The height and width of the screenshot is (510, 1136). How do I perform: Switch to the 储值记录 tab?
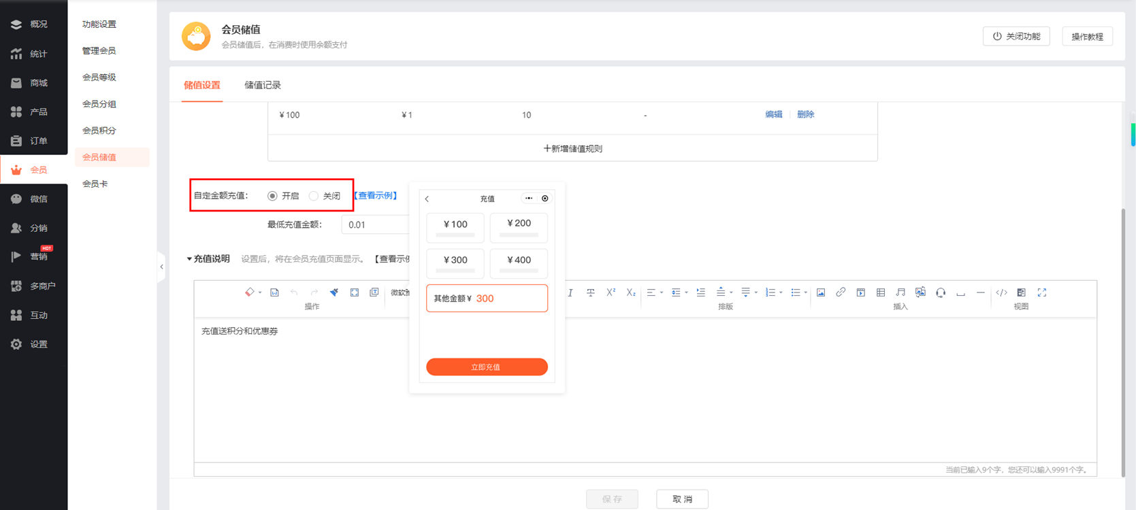[263, 85]
